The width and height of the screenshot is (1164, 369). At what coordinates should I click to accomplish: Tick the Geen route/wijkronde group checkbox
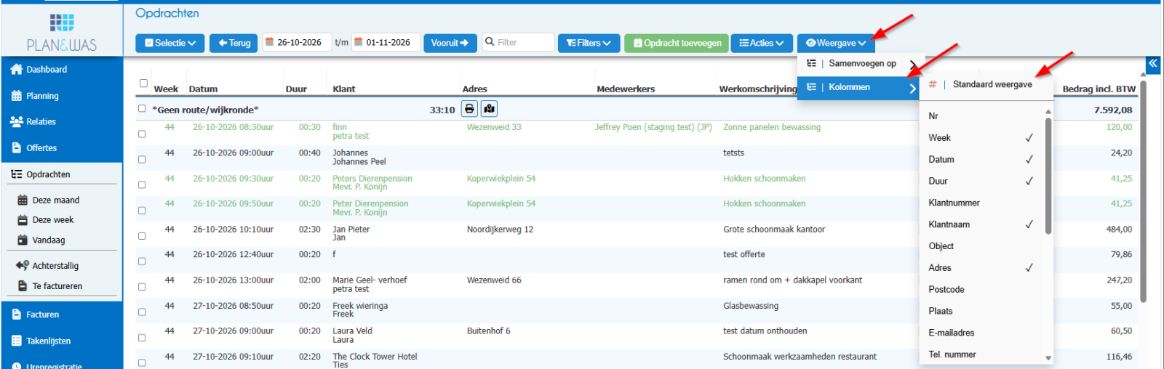[x=142, y=109]
